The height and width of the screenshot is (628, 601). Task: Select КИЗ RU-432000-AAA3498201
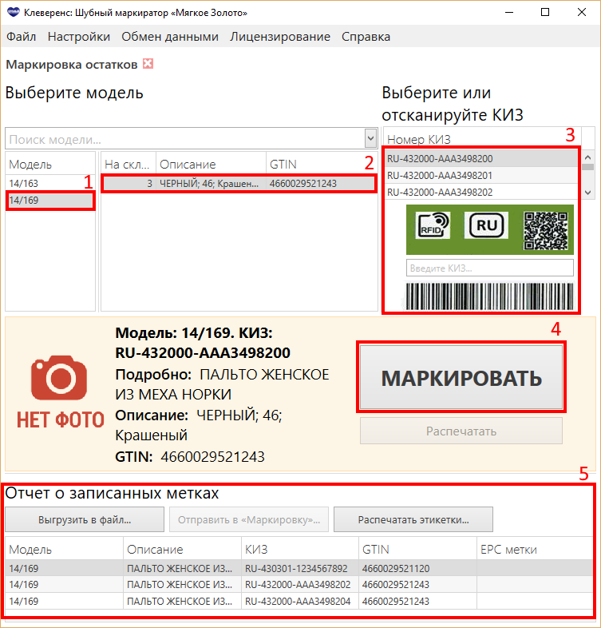481,176
